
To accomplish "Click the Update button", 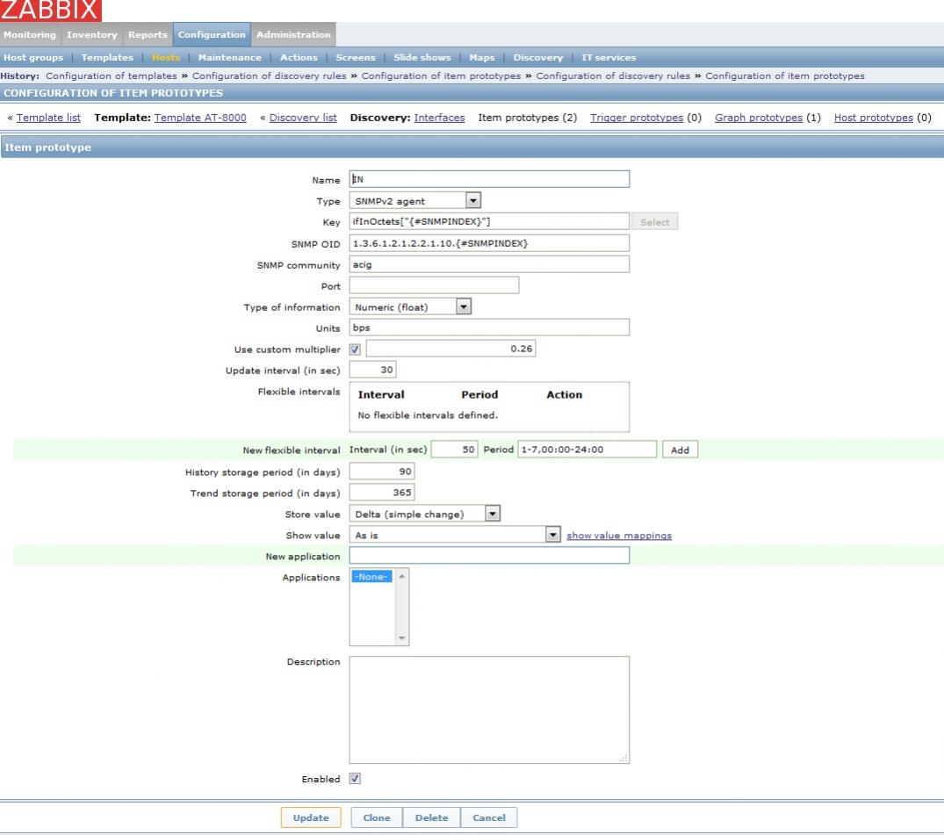I will 311,817.
